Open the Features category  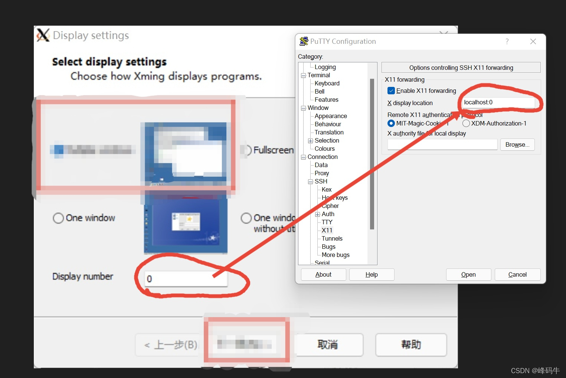[x=327, y=100]
